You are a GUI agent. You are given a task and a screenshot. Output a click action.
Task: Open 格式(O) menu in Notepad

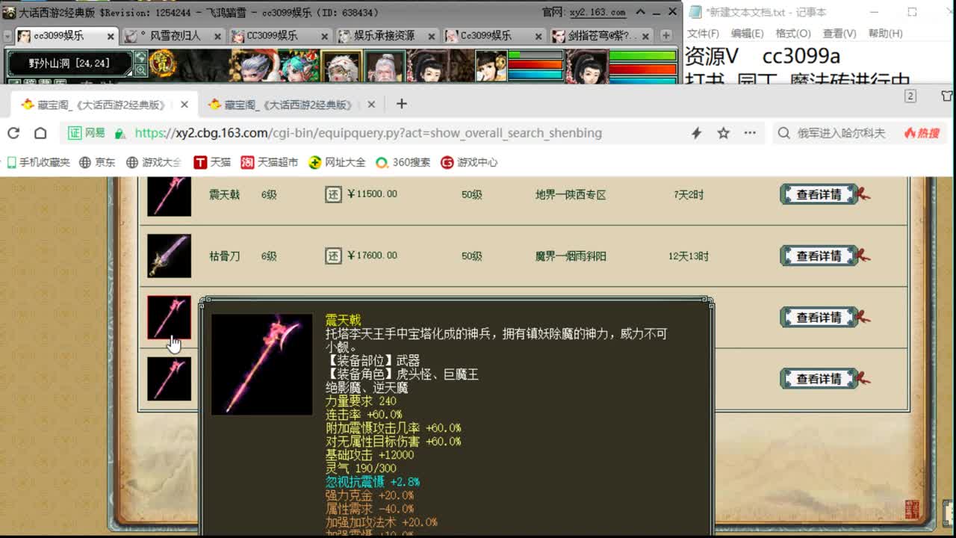[793, 34]
